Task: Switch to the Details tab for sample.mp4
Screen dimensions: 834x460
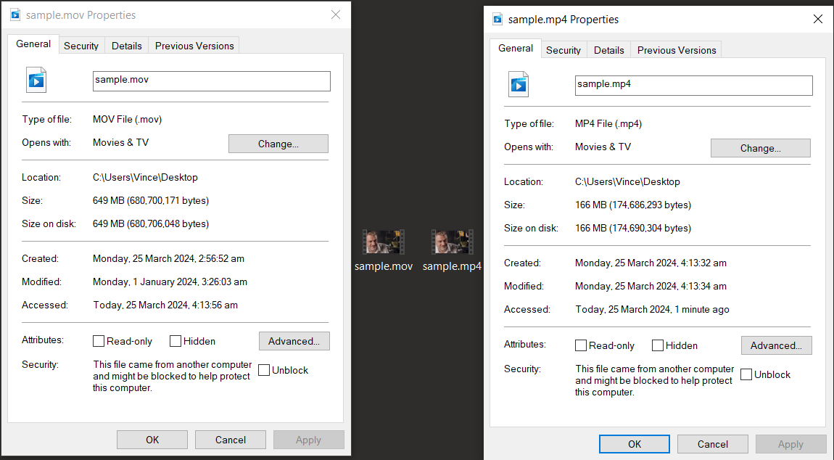Action: 608,49
